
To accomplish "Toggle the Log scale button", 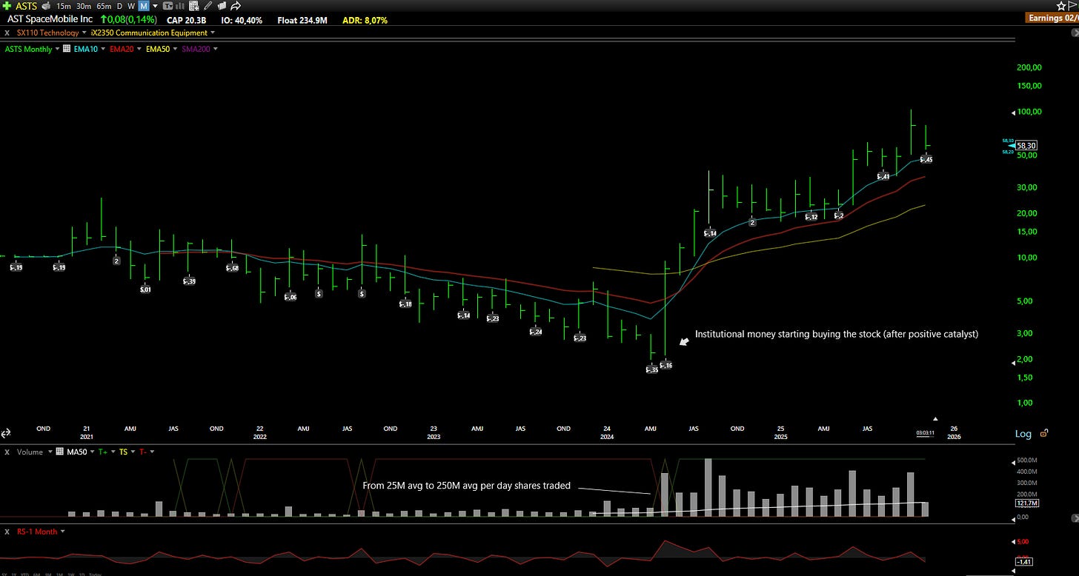I will click(x=1023, y=435).
